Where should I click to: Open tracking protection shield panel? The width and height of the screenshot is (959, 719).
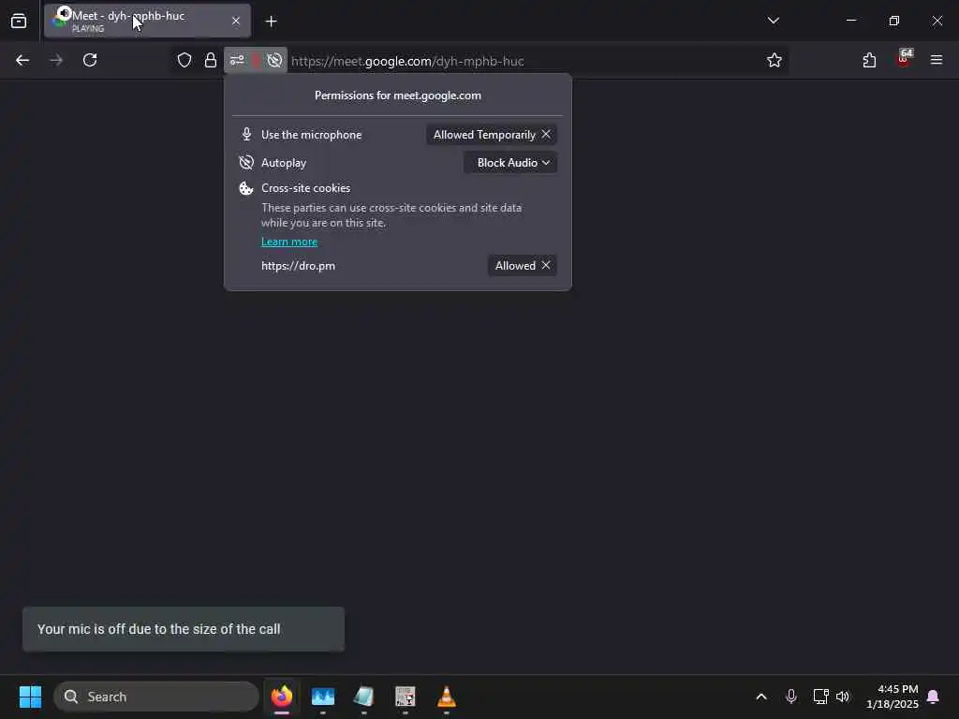(x=184, y=60)
